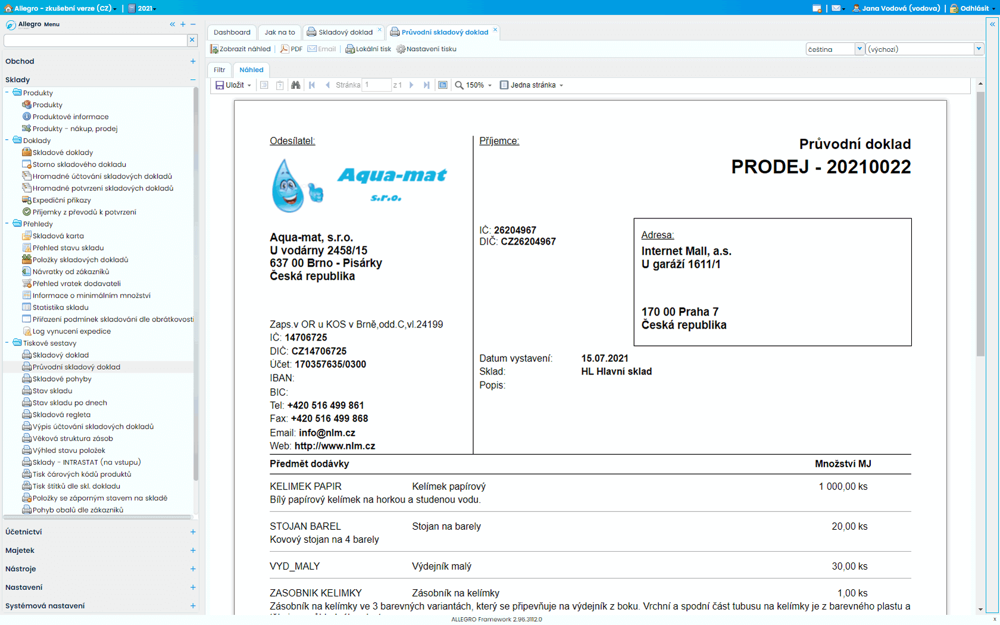Viewport: 1000px width, 625px height.
Task: Open Storno skladového dokladu item
Action: [79, 164]
